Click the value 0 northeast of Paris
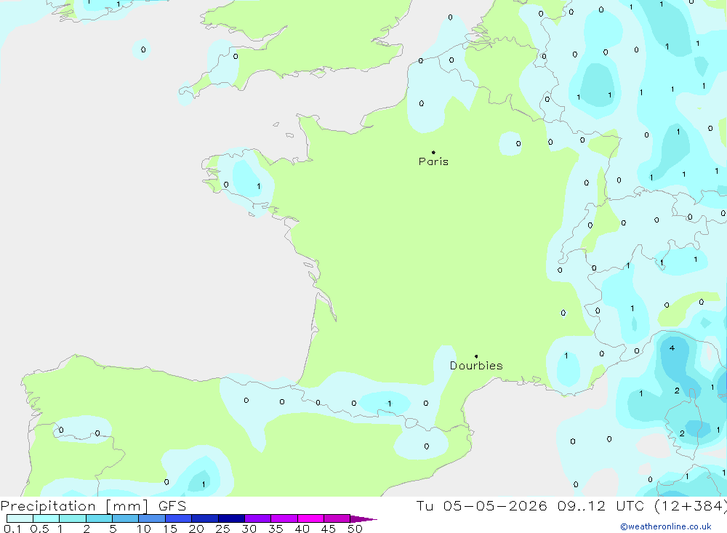 click(518, 144)
